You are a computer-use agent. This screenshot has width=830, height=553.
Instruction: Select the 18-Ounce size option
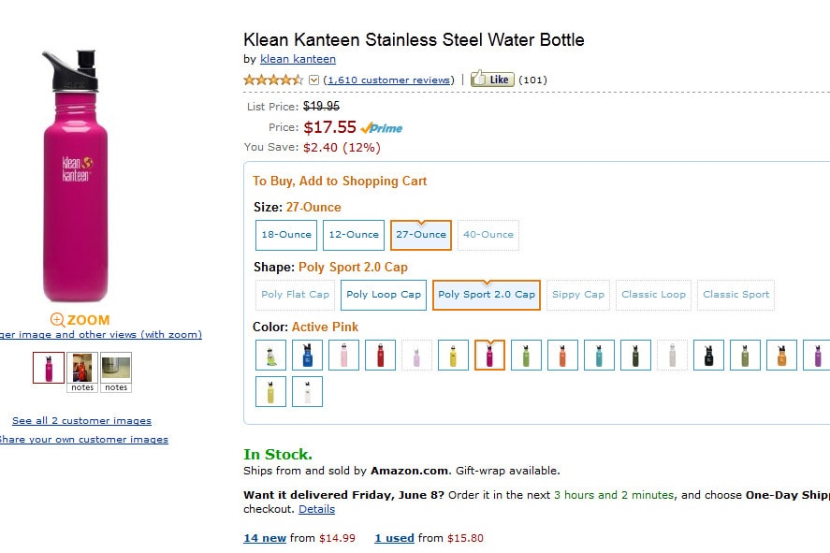click(286, 235)
